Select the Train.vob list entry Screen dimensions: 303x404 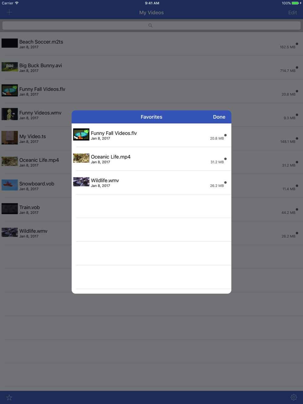coord(36,209)
